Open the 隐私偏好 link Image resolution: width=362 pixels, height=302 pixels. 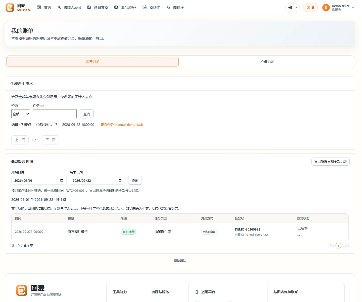(180, 260)
